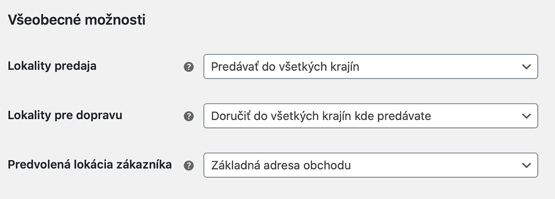This screenshot has height=199, width=555.
Task: Open help icon for Predvolená lokácia zákazníka
Action: click(x=189, y=165)
